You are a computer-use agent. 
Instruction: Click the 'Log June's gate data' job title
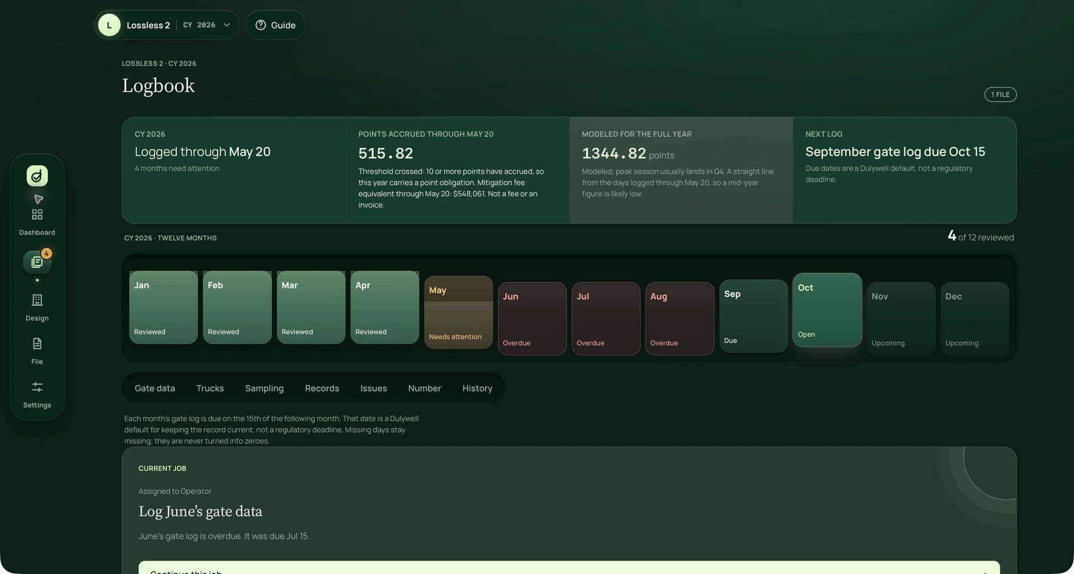(x=200, y=511)
